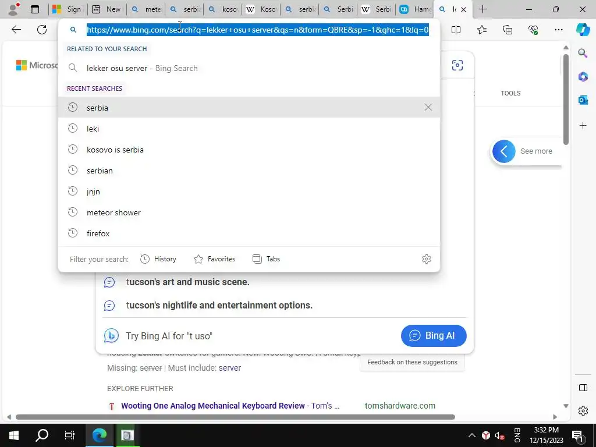Open address bar suggestion settings gear
596x447 pixels.
coord(427,259)
